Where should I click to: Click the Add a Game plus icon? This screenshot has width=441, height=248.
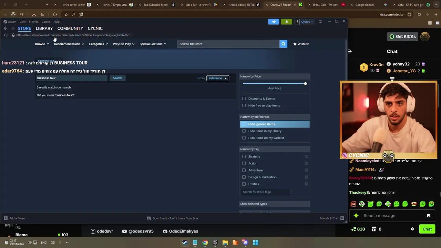[x=6, y=218]
